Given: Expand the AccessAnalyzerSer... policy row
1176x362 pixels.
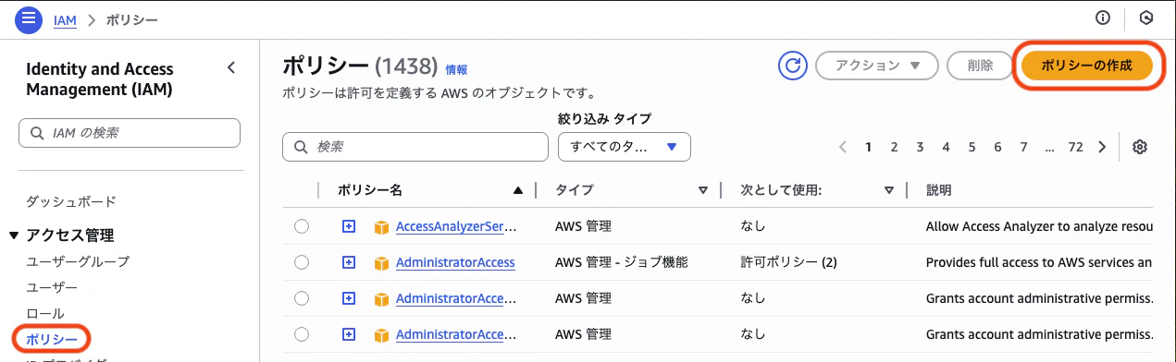Looking at the screenshot, I should click(x=349, y=226).
